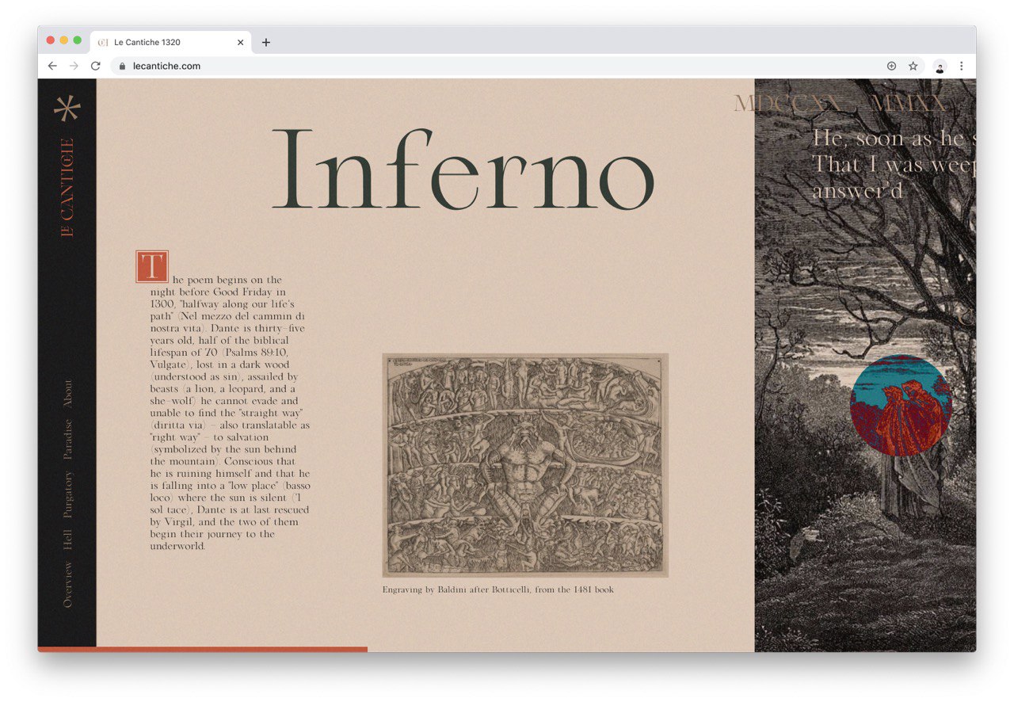Open the browser profile avatar
The image size is (1014, 702).
click(x=940, y=67)
